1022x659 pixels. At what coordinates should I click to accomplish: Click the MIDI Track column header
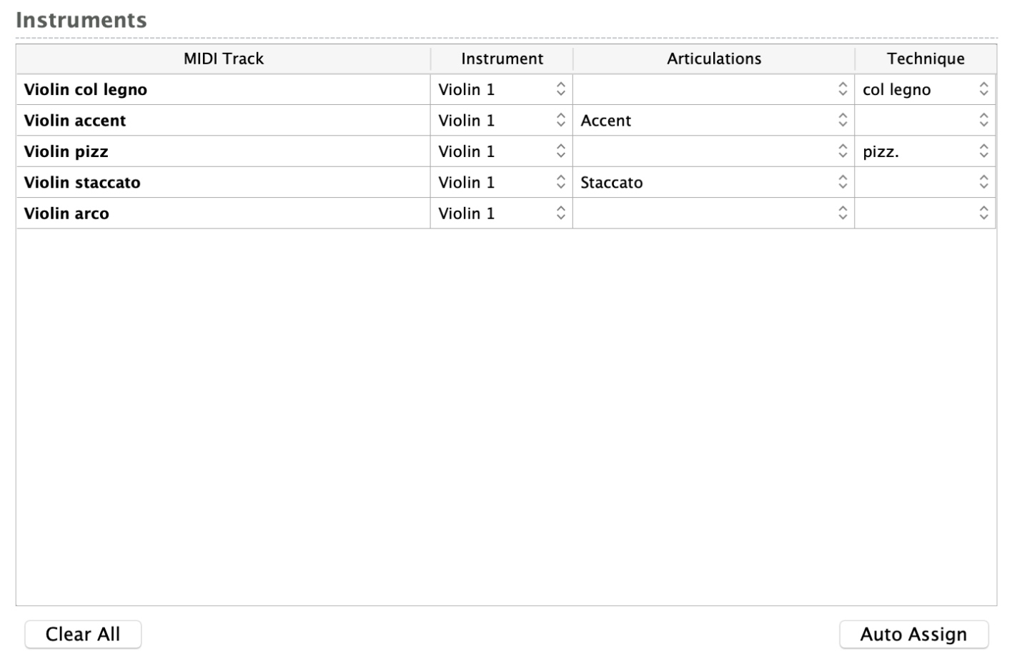pos(224,59)
